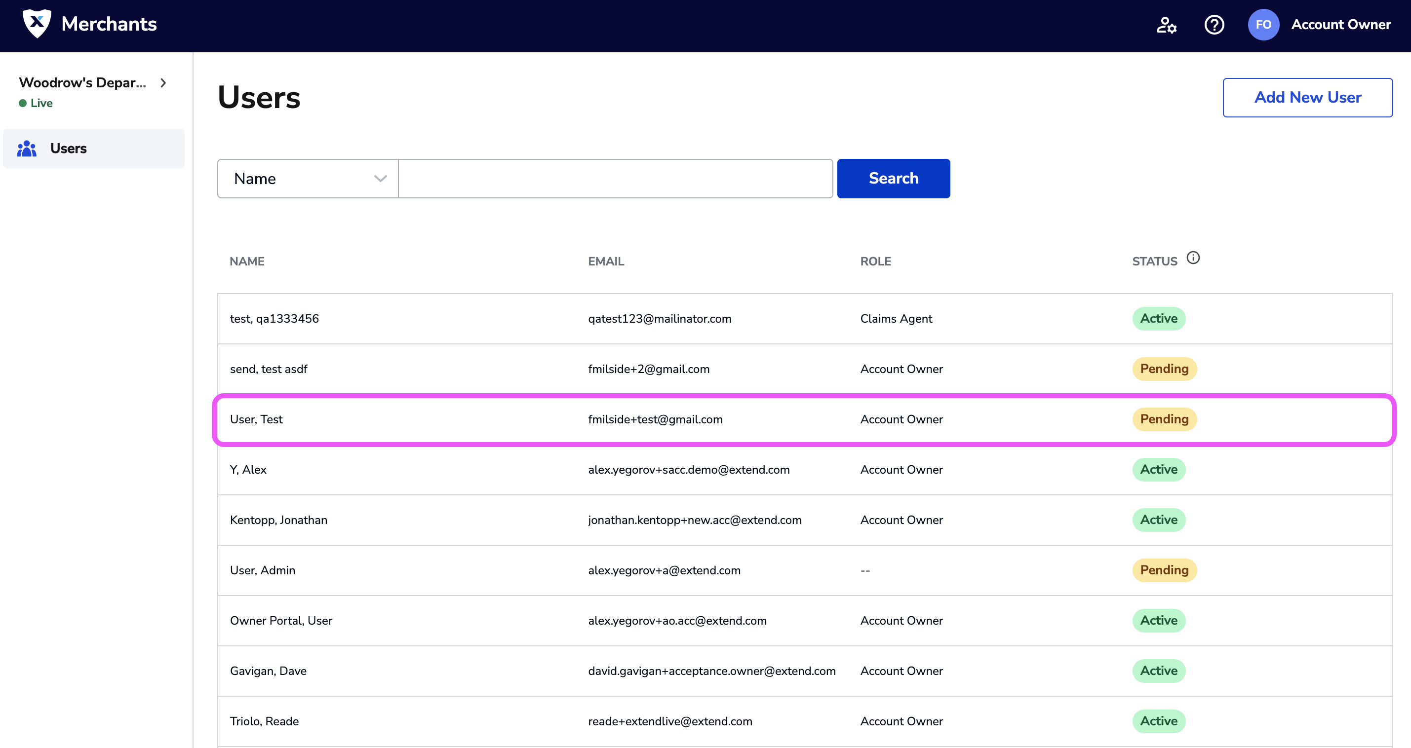The height and width of the screenshot is (748, 1411).
Task: Click the Merchants header title
Action: coord(109,24)
